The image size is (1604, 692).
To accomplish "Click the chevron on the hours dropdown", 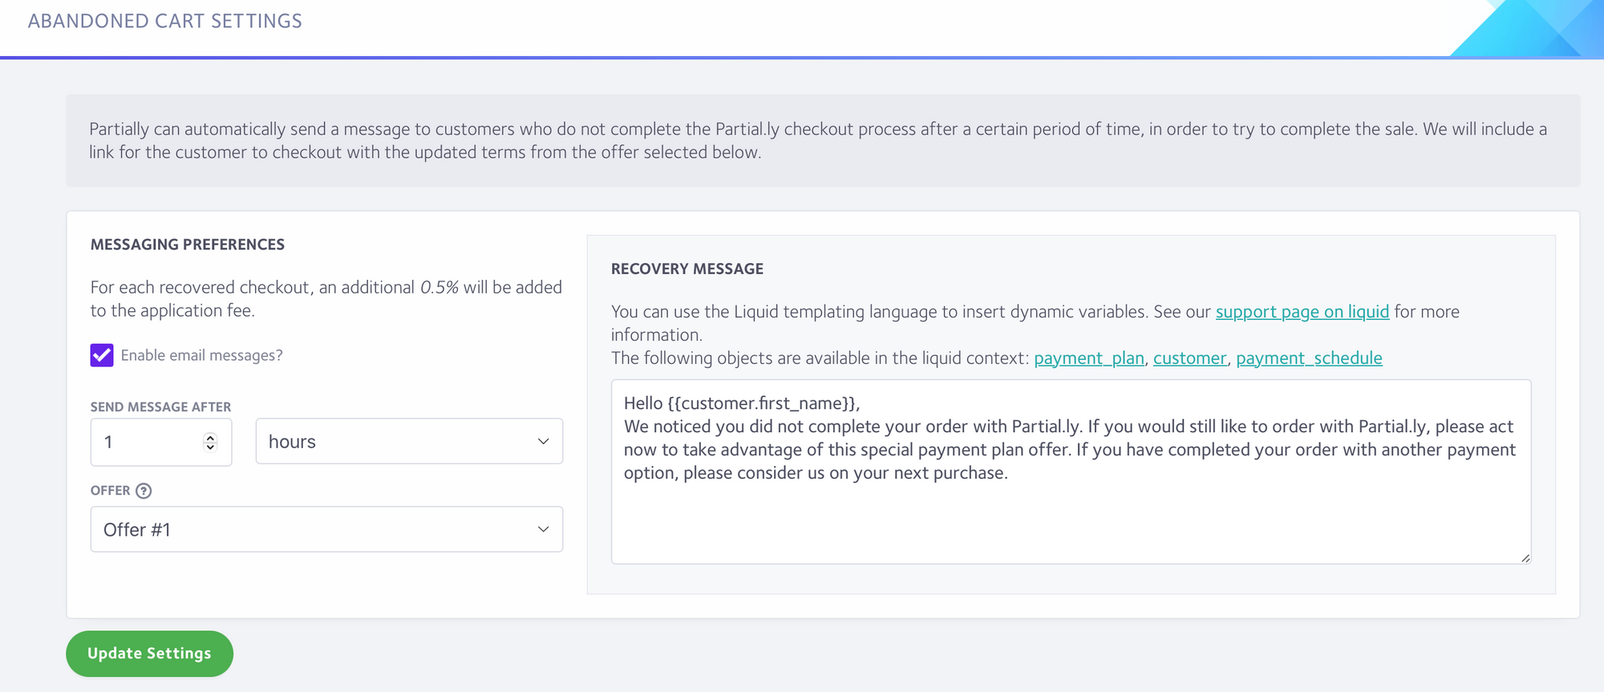I will (x=543, y=441).
